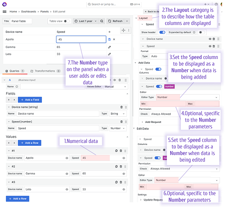Collapse the Fields section
Viewport: 225px width, 208px height.
coord(127,94)
